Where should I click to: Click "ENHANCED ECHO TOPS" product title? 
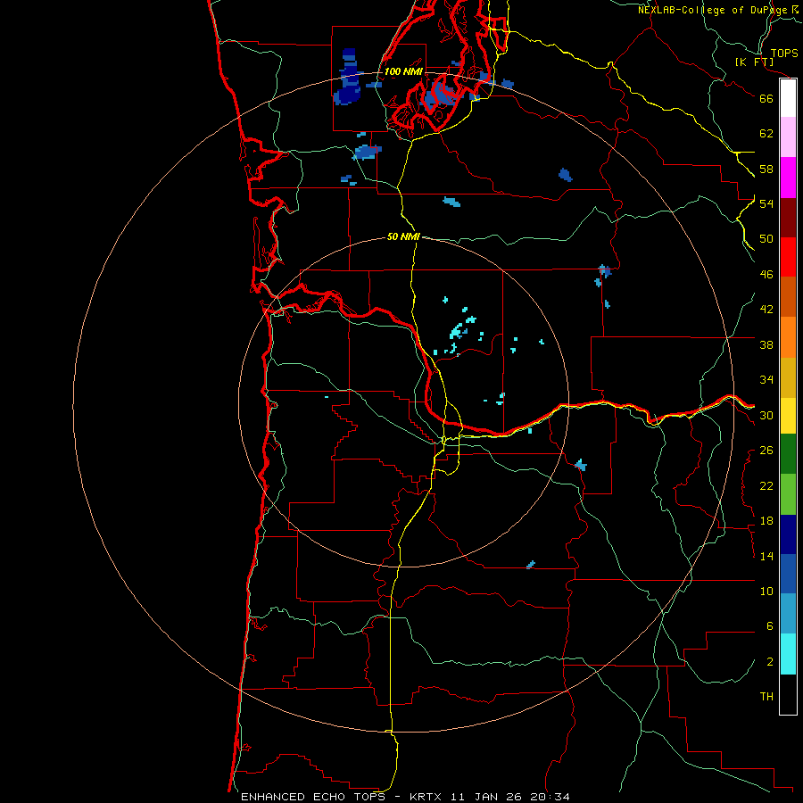(313, 797)
